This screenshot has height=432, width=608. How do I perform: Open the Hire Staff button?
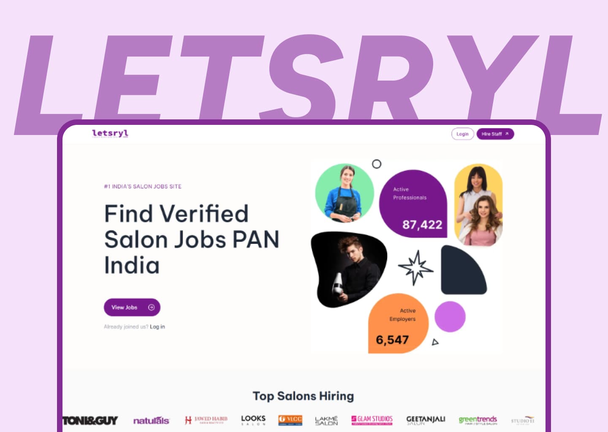495,134
